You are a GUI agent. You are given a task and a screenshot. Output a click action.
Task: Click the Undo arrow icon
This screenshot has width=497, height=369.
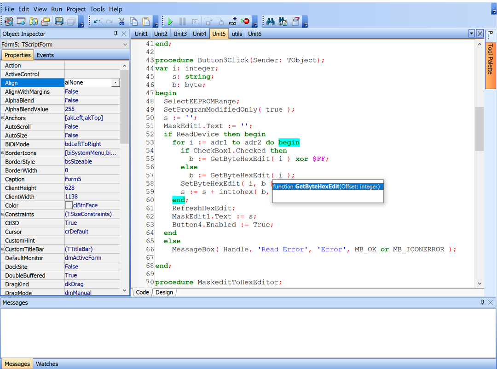click(x=97, y=21)
